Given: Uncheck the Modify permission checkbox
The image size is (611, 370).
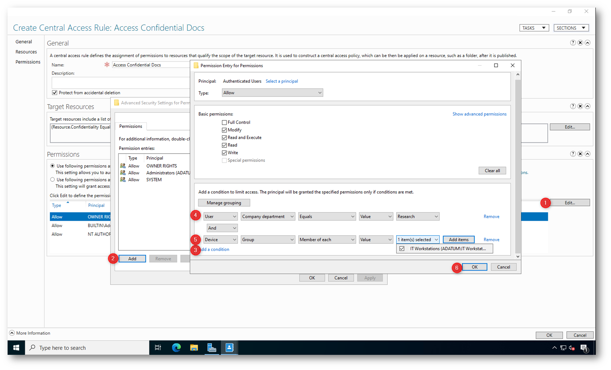Looking at the screenshot, I should pos(225,130).
